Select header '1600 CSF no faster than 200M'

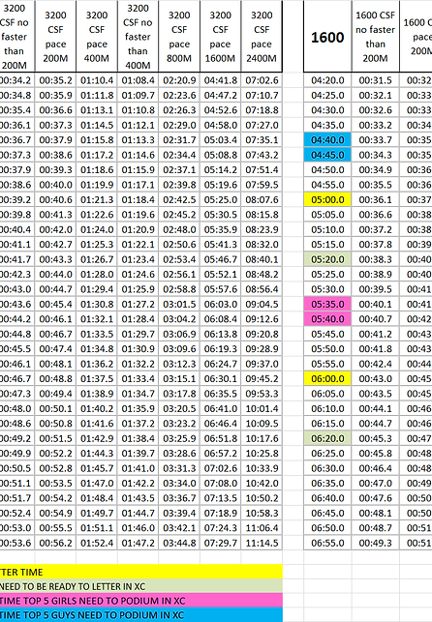[x=375, y=37]
